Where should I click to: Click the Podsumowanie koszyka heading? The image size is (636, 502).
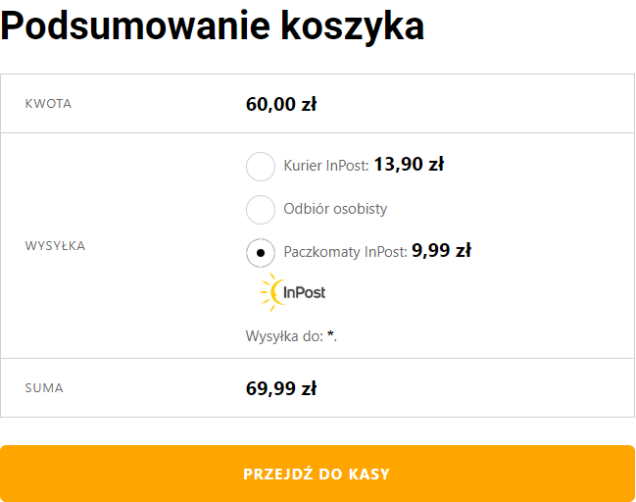click(213, 26)
